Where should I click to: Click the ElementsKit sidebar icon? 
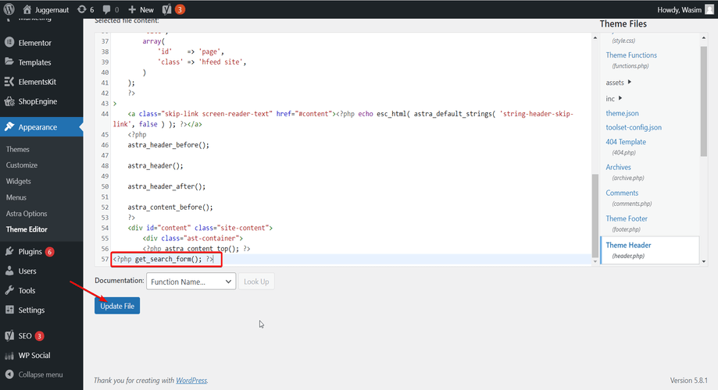click(9, 81)
